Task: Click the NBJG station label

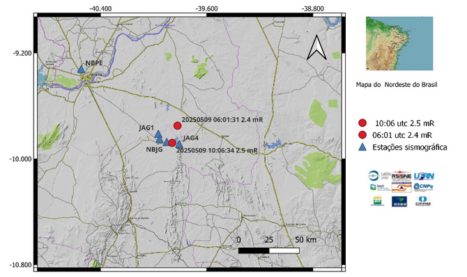Action: (154, 150)
